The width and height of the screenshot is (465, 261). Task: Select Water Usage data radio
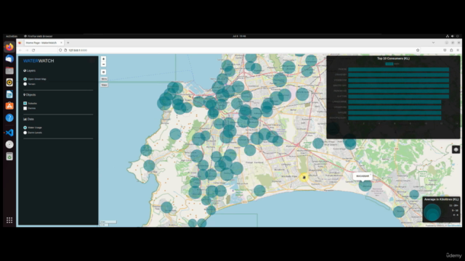click(x=25, y=128)
